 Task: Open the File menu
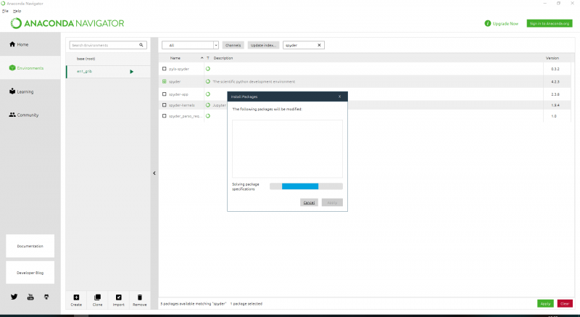[x=5, y=11]
